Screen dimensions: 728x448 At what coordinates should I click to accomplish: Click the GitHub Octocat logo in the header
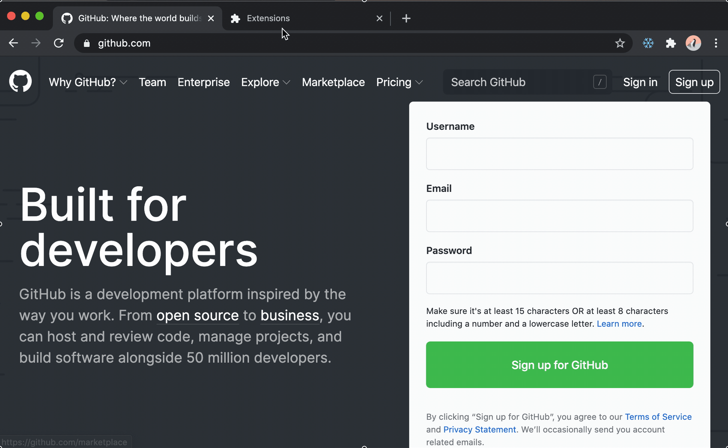[x=21, y=81]
